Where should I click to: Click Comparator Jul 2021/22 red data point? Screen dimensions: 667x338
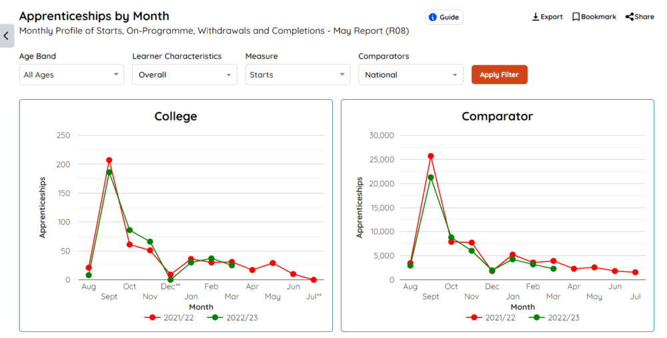(635, 272)
